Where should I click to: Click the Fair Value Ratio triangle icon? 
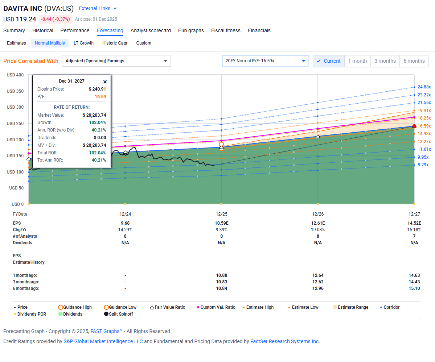point(152,307)
